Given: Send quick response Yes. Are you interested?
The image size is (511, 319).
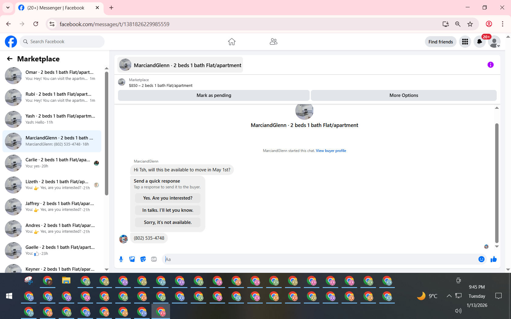Looking at the screenshot, I should click(x=168, y=198).
